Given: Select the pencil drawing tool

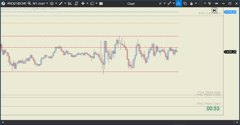Looking at the screenshot, I should pos(61,3).
